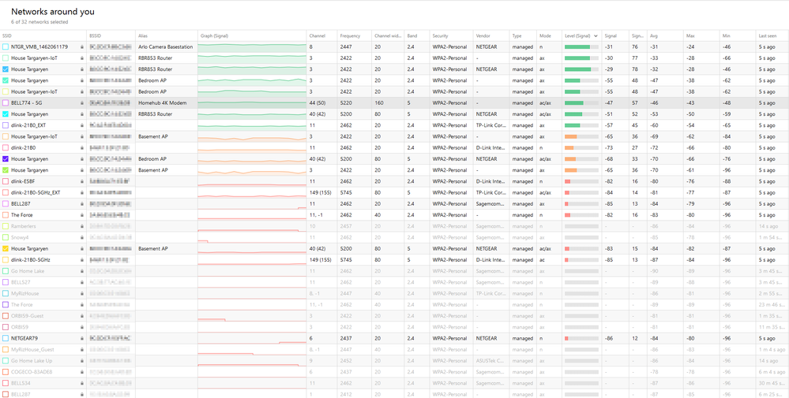
Task: Click the lock icon next to ORBI59-Guest
Action: [x=82, y=316]
